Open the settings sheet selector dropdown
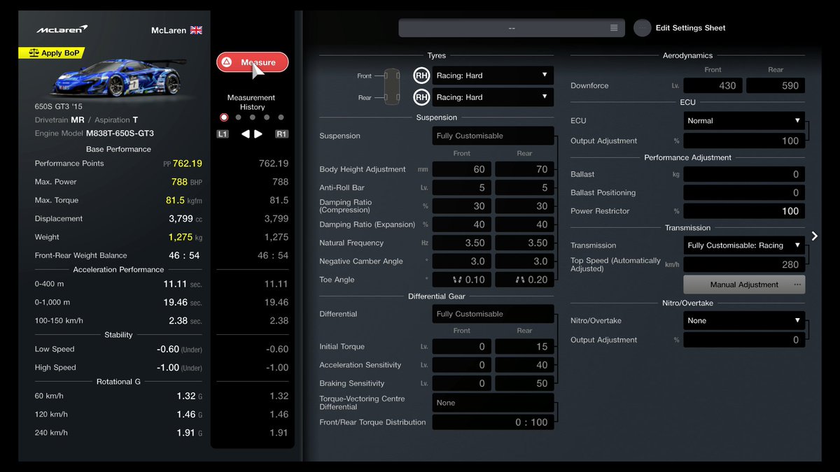 click(x=512, y=28)
